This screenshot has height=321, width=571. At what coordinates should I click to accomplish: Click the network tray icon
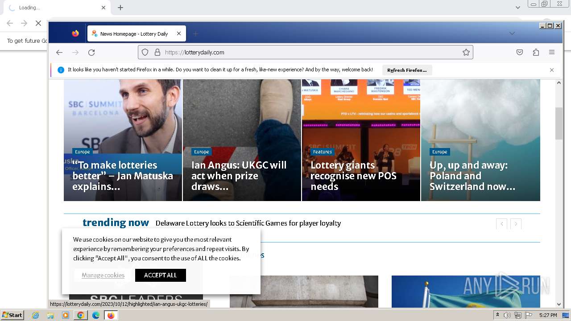click(517, 315)
